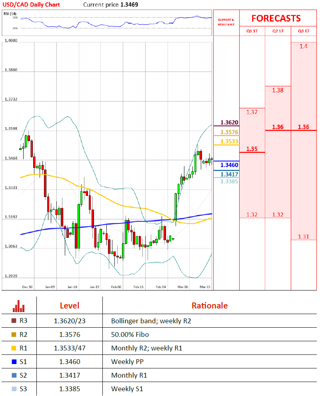The image size is (320, 396).
Task: Click the Rationale column header
Action: coord(210,306)
